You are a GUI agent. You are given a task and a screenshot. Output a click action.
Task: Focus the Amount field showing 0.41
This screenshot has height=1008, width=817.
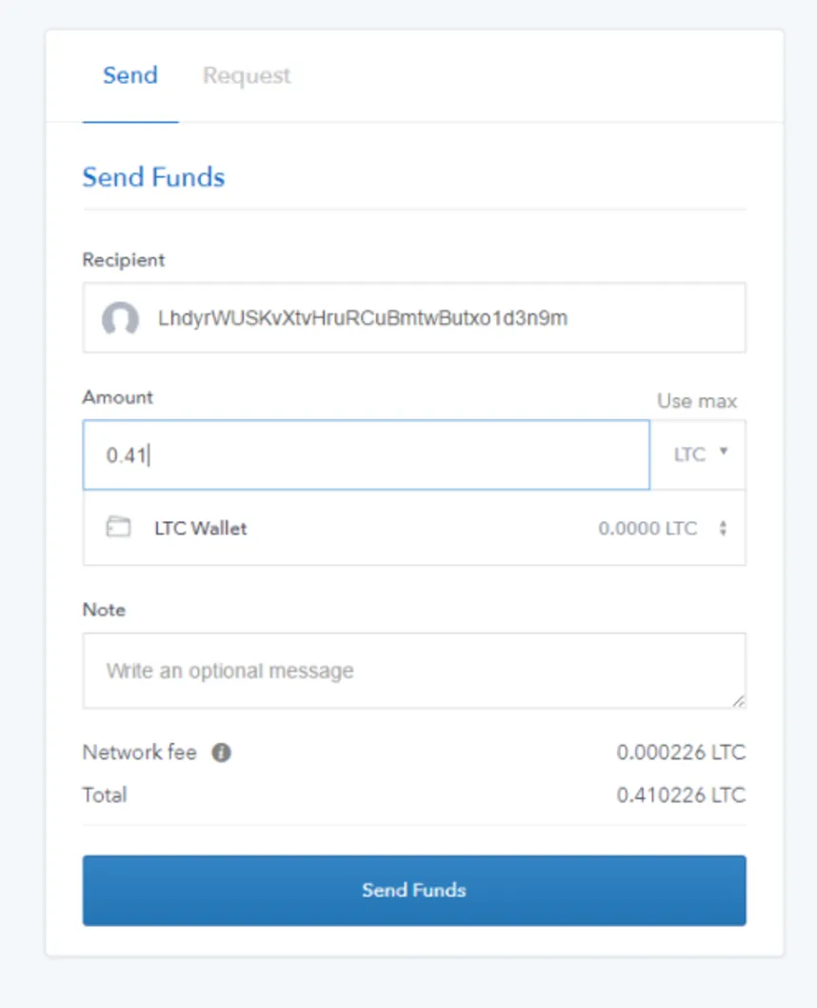(x=366, y=455)
